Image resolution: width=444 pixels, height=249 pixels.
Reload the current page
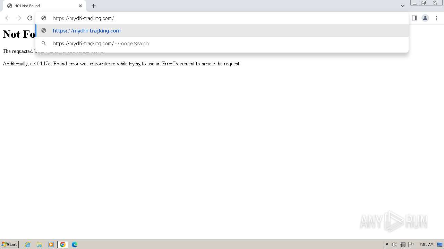click(x=30, y=18)
